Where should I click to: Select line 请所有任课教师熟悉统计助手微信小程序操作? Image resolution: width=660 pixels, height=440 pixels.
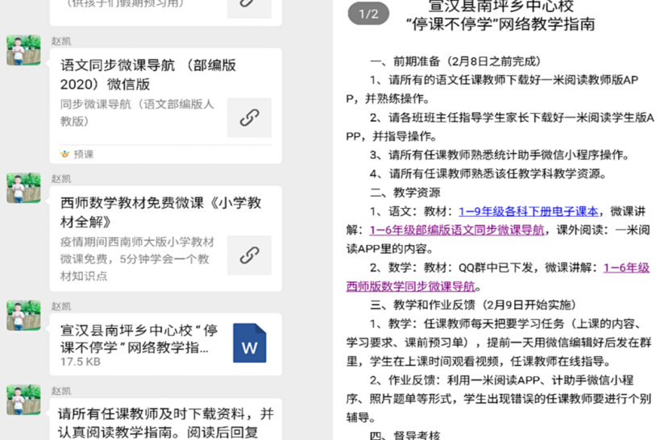click(x=500, y=155)
